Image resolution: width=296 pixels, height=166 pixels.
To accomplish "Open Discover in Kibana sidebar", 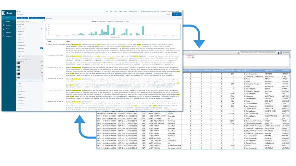I will click(x=8, y=18).
